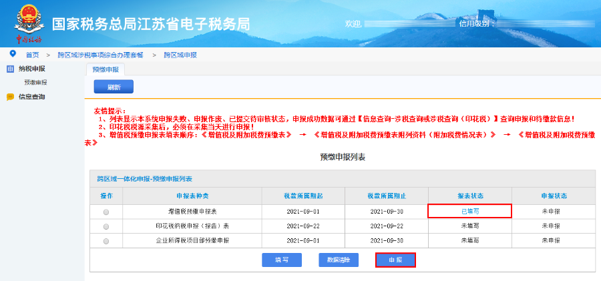This screenshot has height=281, width=601.
Task: Click the 税款所属期止 column header
Action: [387, 196]
